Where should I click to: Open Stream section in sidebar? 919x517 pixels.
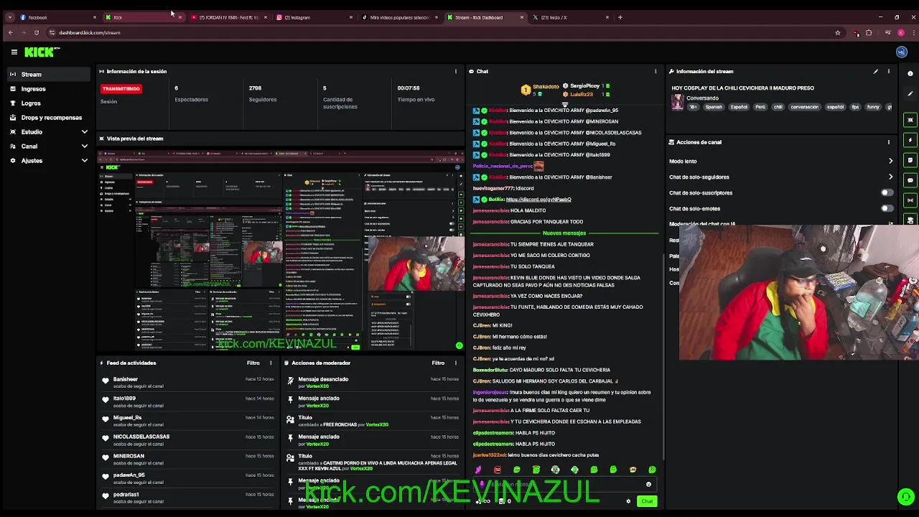[49, 75]
